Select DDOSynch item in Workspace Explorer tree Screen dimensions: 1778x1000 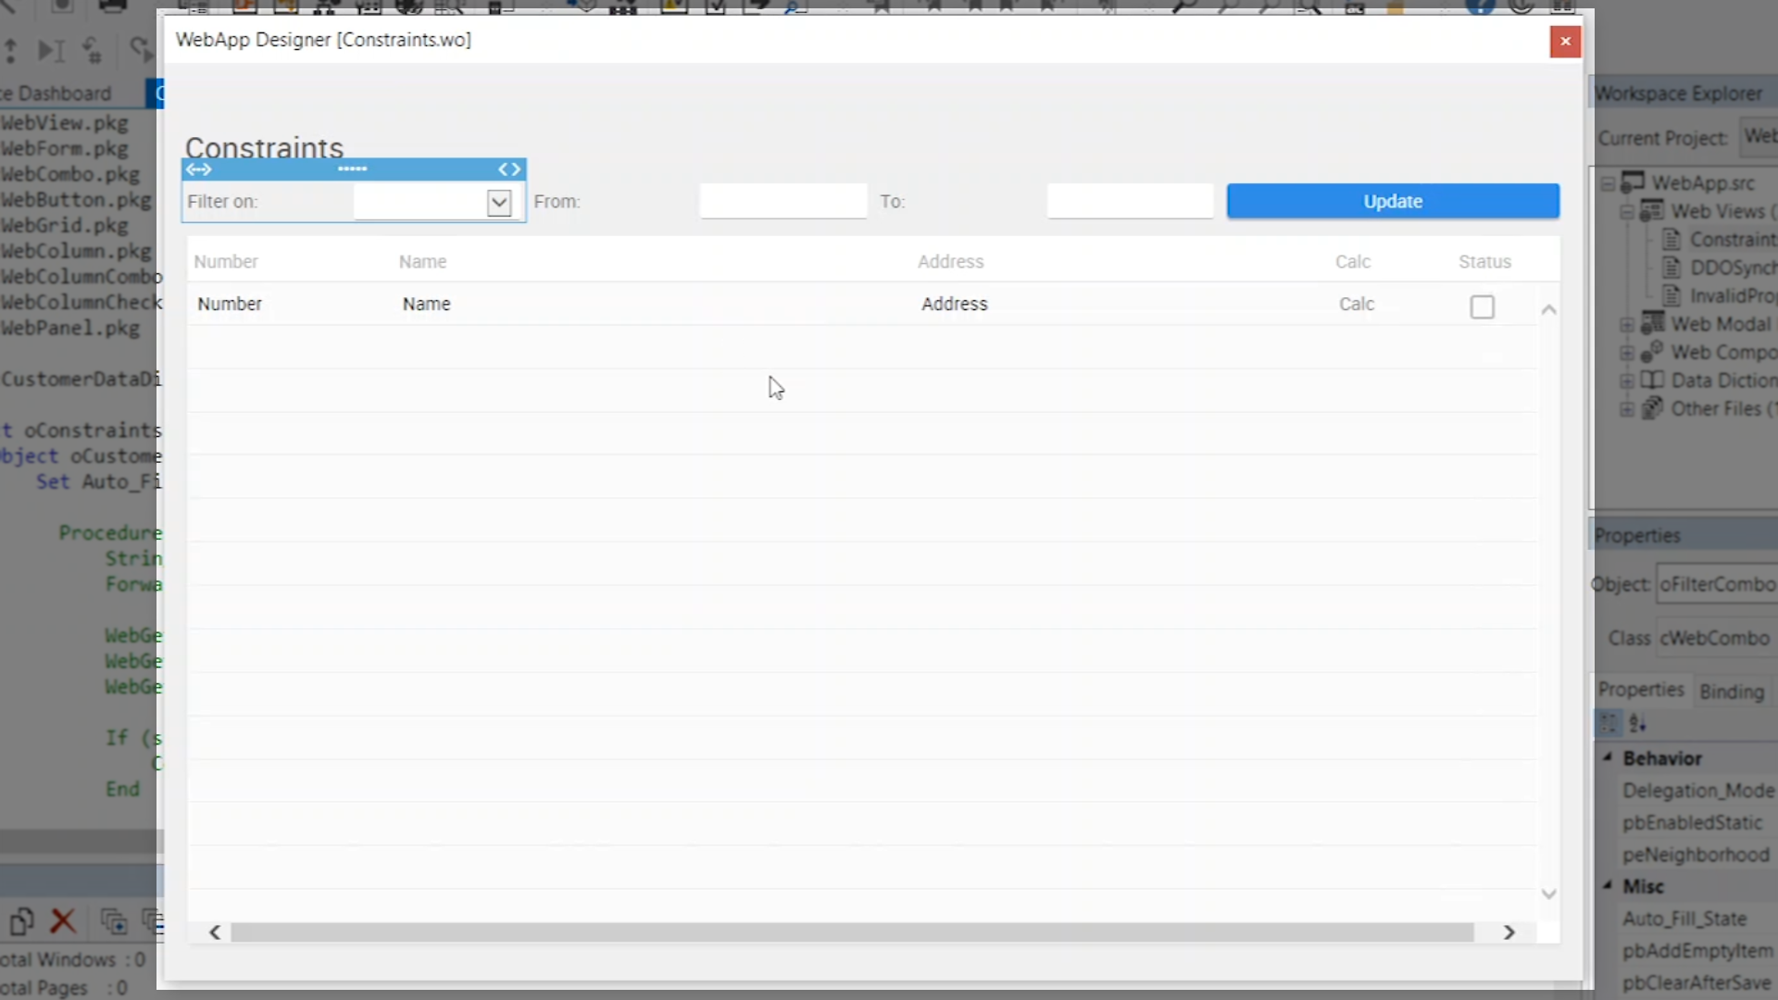click(1730, 268)
